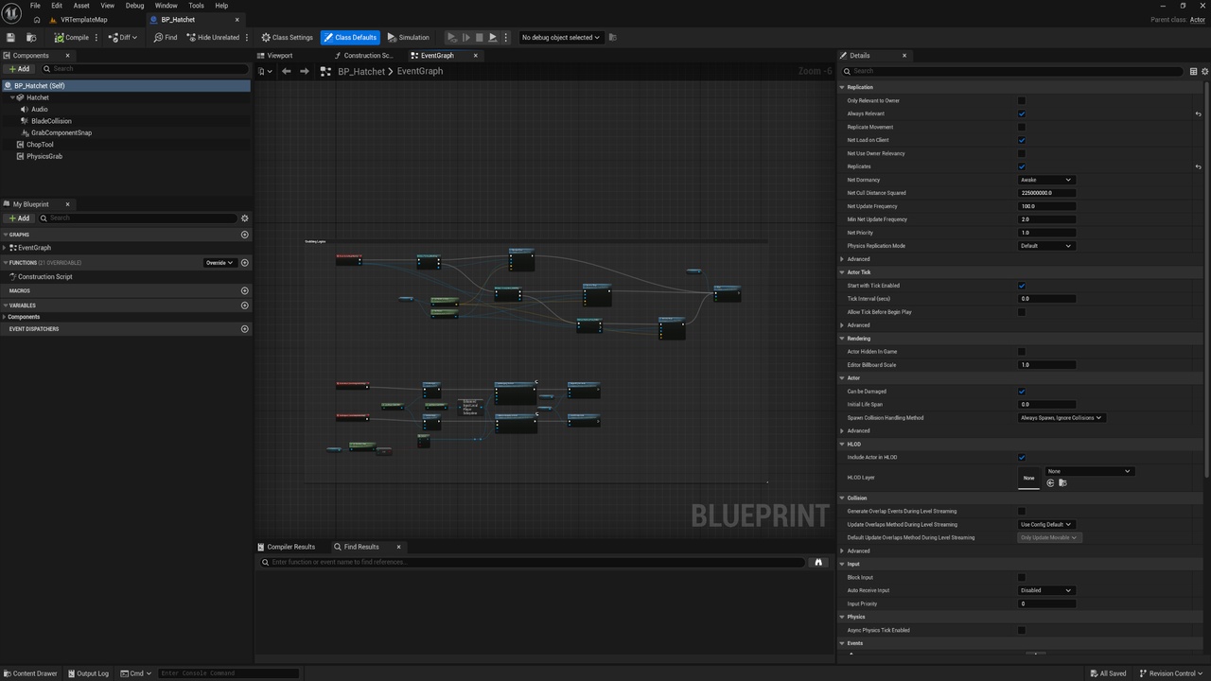This screenshot has height=681, width=1211.
Task: Expand EventGraph tree in My Blueprint
Action: [x=5, y=248]
